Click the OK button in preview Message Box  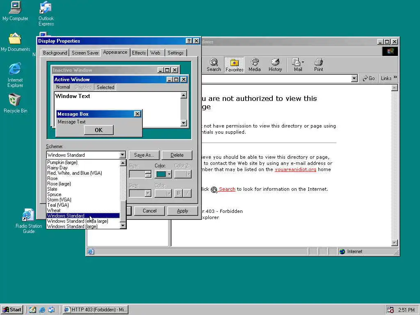tap(98, 130)
